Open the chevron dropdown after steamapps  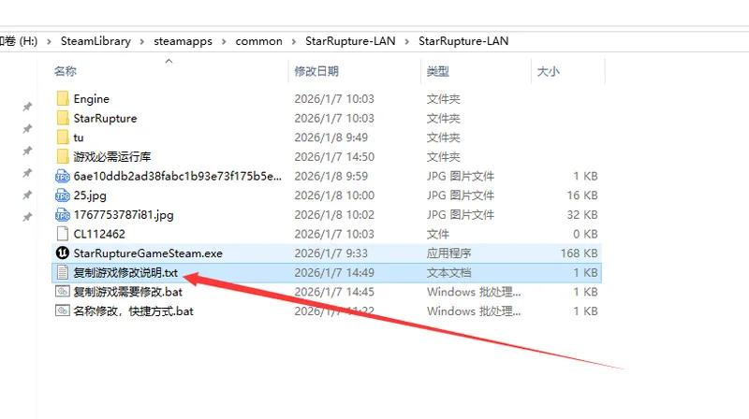[224, 41]
